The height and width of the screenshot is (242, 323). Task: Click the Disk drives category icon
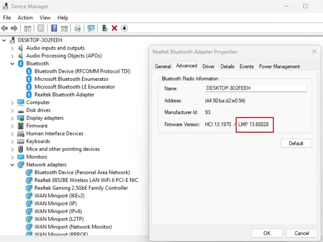(21, 110)
